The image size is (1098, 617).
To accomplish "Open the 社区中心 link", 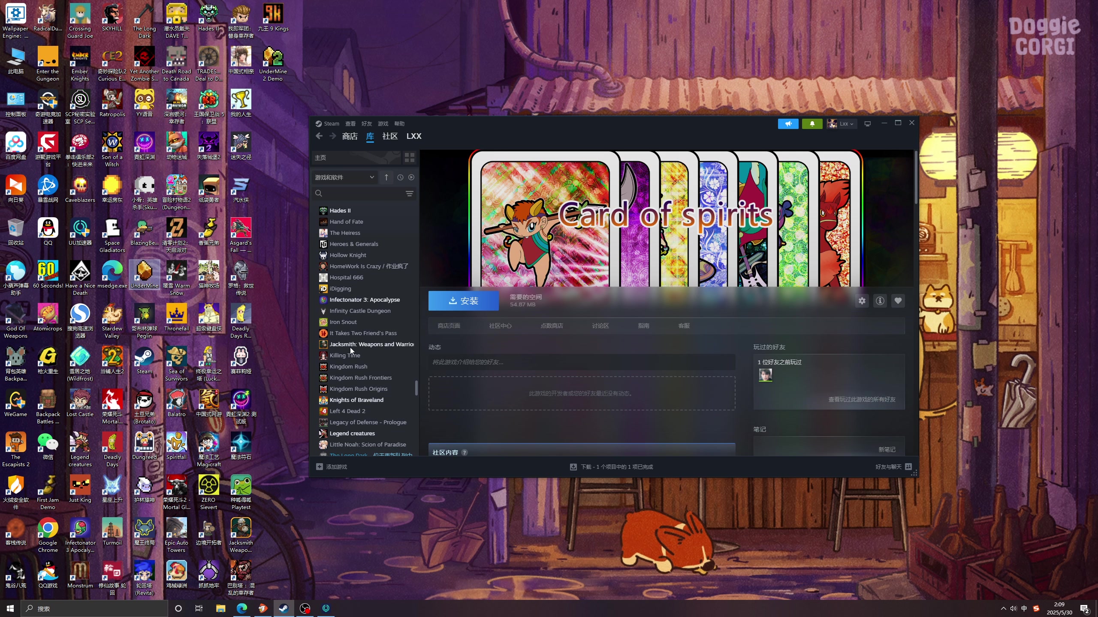I will point(500,326).
